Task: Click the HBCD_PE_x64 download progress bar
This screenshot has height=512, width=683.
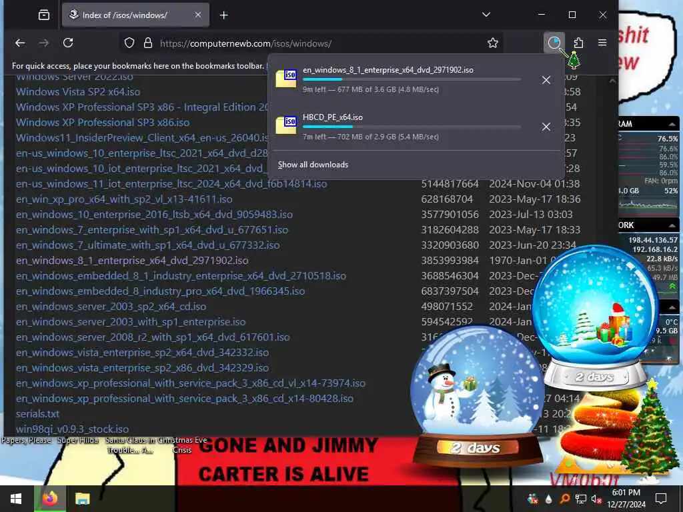Action: coord(412,127)
